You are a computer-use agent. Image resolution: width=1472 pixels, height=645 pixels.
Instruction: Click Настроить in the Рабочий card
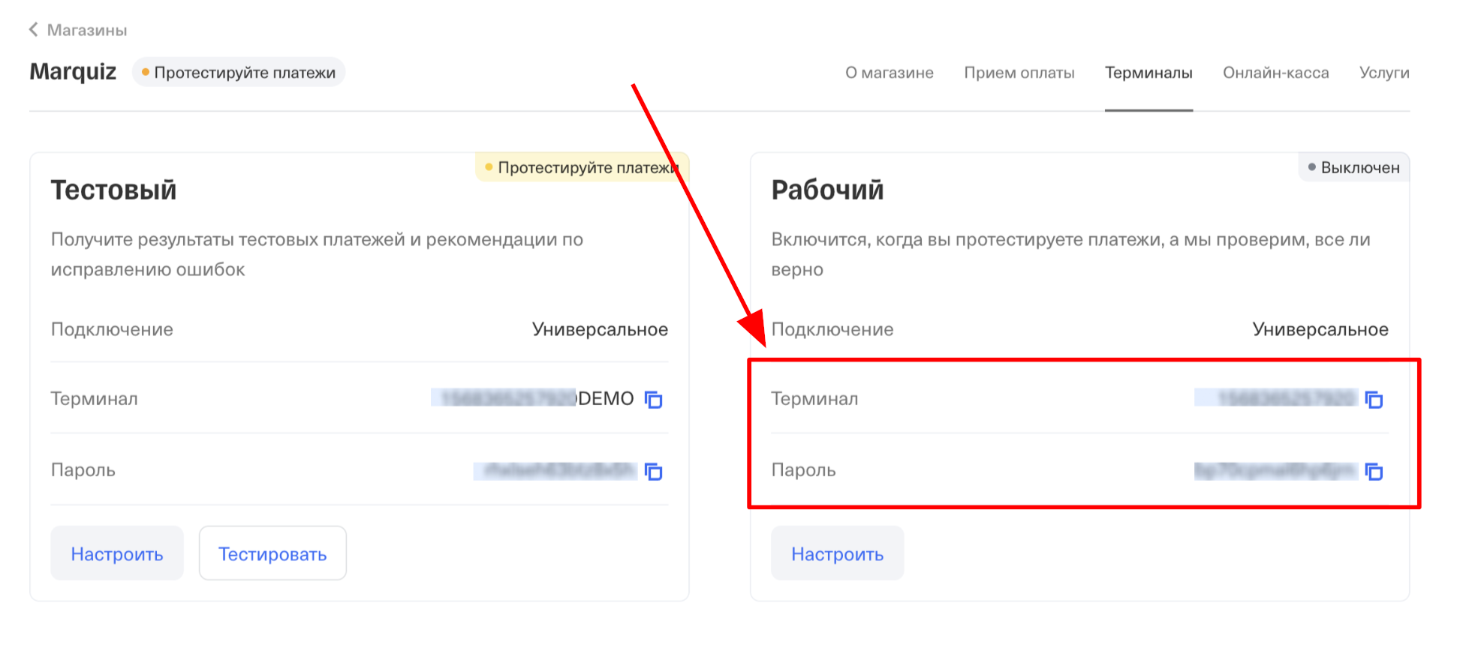pyautogui.click(x=837, y=553)
